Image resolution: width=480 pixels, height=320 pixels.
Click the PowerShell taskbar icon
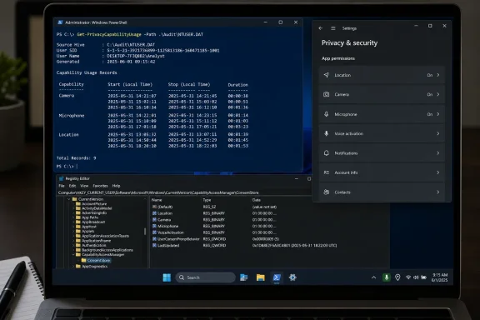click(x=277, y=277)
